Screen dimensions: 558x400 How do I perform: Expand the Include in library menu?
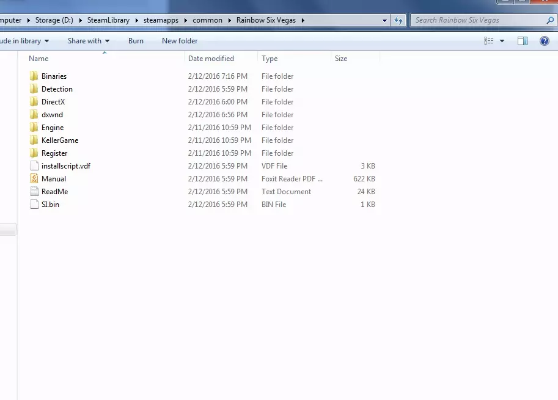pyautogui.click(x=24, y=41)
